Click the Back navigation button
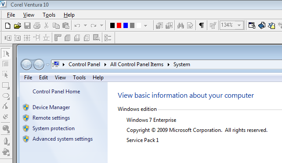The height and width of the screenshot is (163, 282). tap(27, 64)
